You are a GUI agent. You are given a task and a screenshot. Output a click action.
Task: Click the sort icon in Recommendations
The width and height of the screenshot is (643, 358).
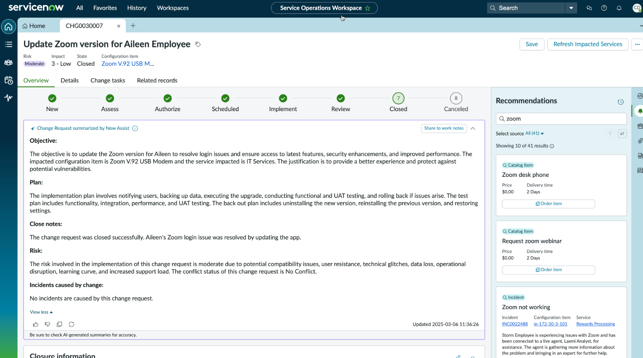(622, 134)
